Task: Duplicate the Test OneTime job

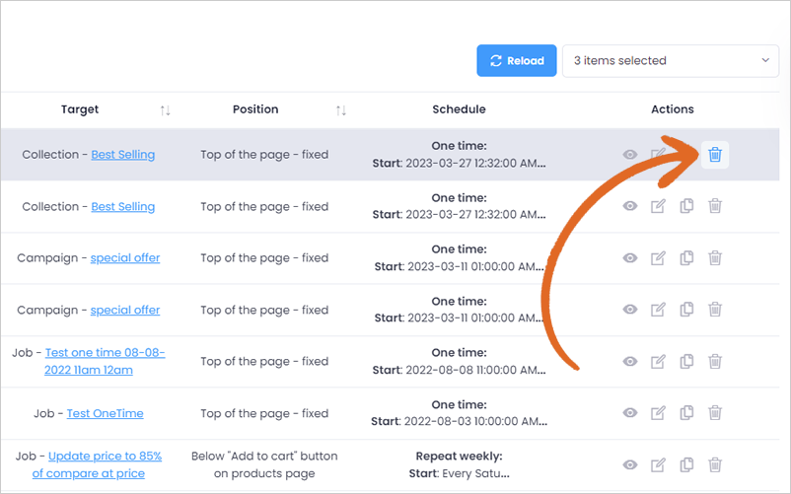Action: (686, 413)
